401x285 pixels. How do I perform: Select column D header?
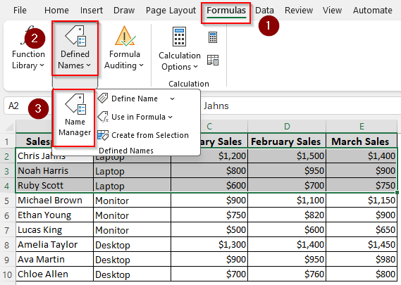click(287, 127)
